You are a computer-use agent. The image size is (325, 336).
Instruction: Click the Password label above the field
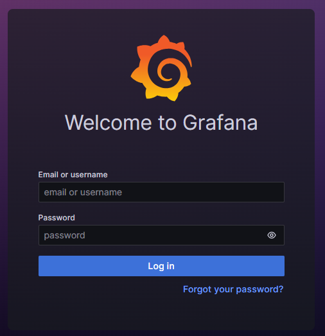click(x=57, y=218)
